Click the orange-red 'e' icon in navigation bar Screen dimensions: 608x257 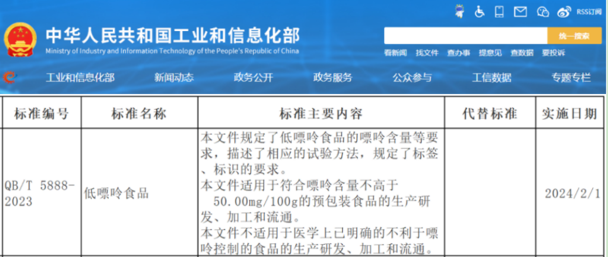click(x=9, y=77)
